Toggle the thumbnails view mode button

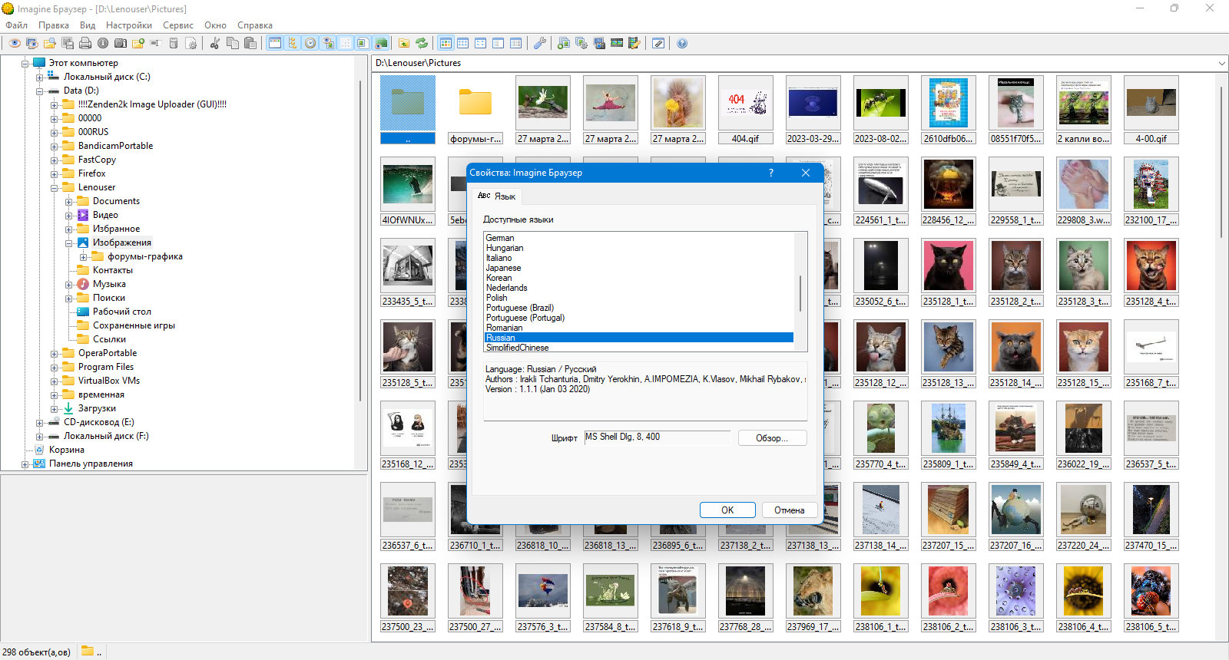click(x=446, y=43)
